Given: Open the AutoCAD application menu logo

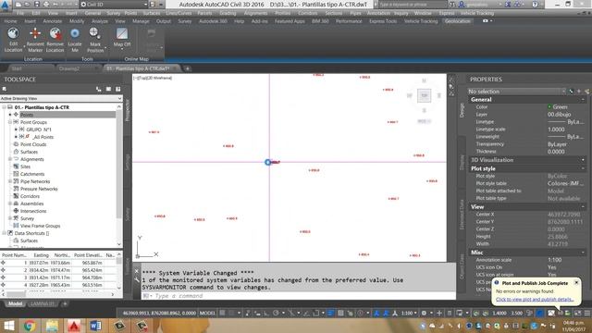Looking at the screenshot, I should (6, 6).
